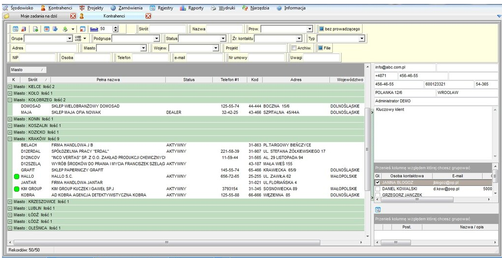Image resolution: width=502 pixels, height=258 pixels.
Task: Uncheck the JANINA BLOGOZ main contact checkbox
Action: [x=378, y=182]
